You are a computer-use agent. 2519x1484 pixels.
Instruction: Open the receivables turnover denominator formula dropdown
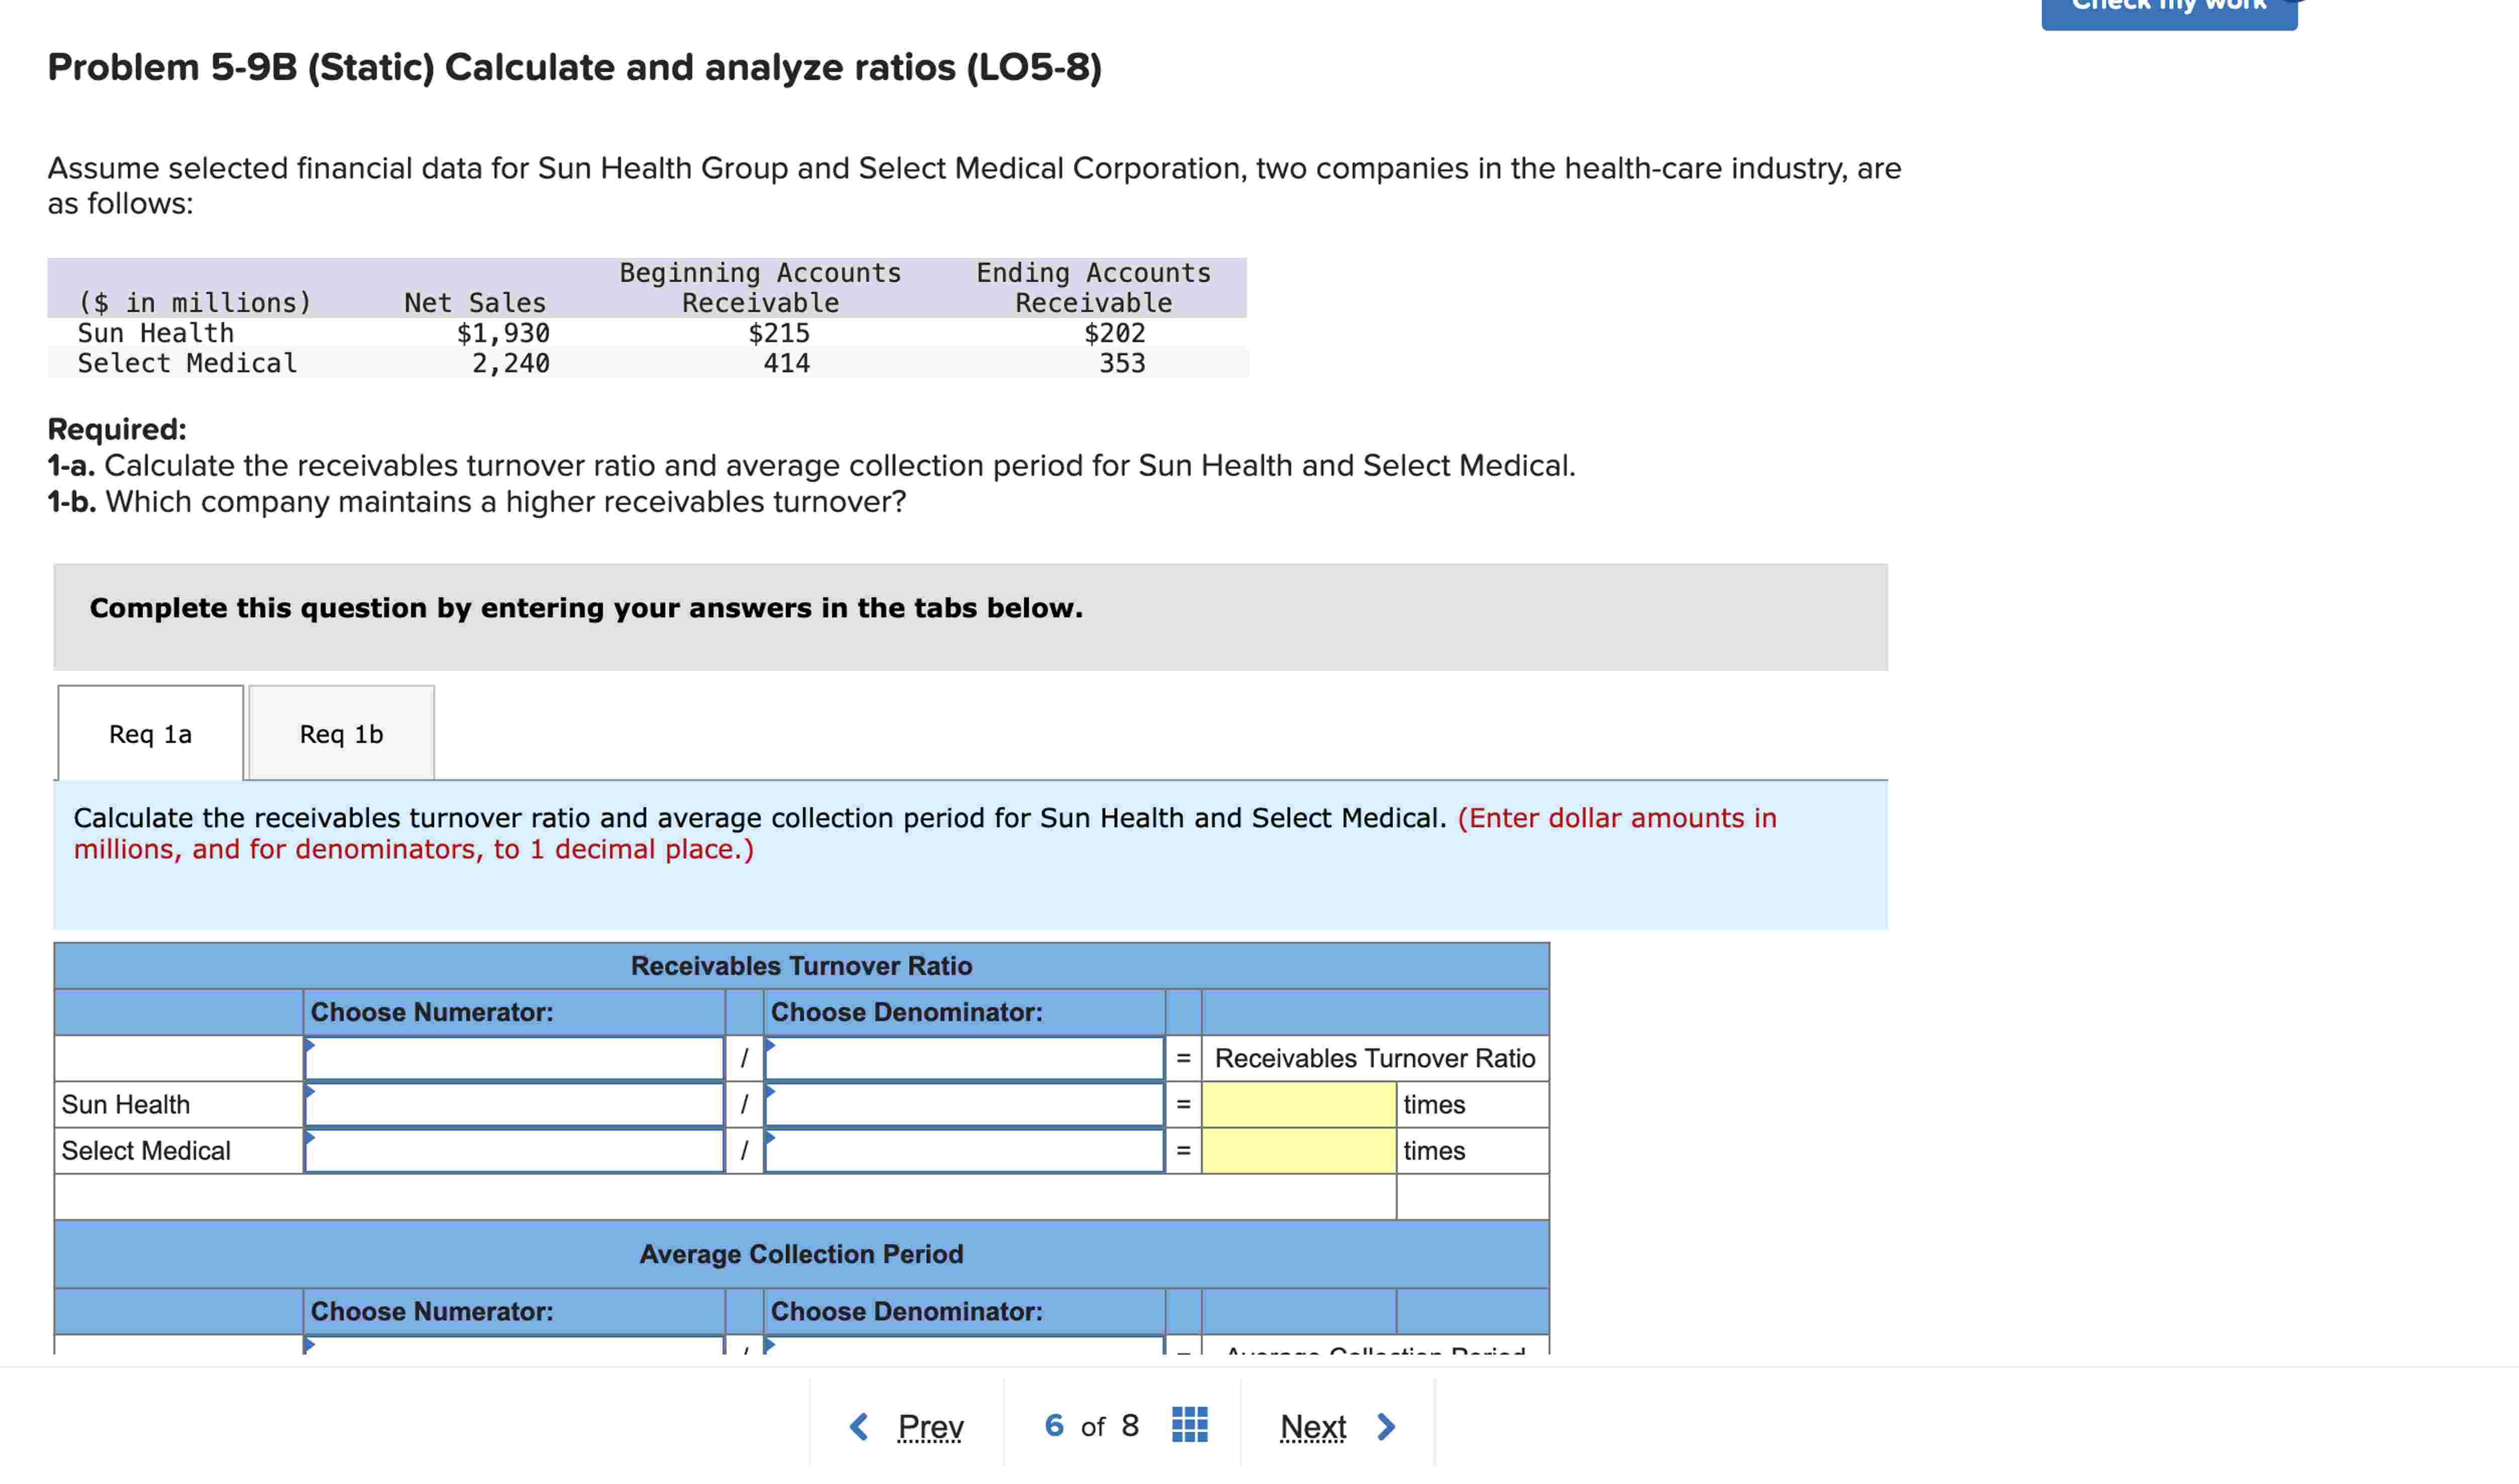click(964, 1058)
